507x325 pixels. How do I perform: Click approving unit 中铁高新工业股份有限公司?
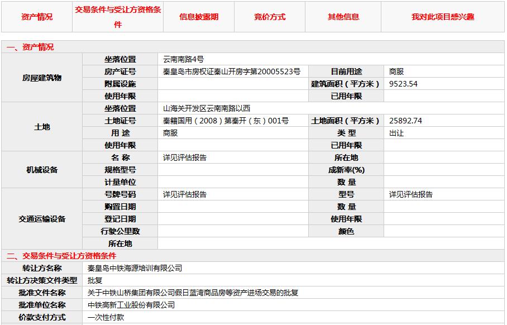[x=131, y=305]
